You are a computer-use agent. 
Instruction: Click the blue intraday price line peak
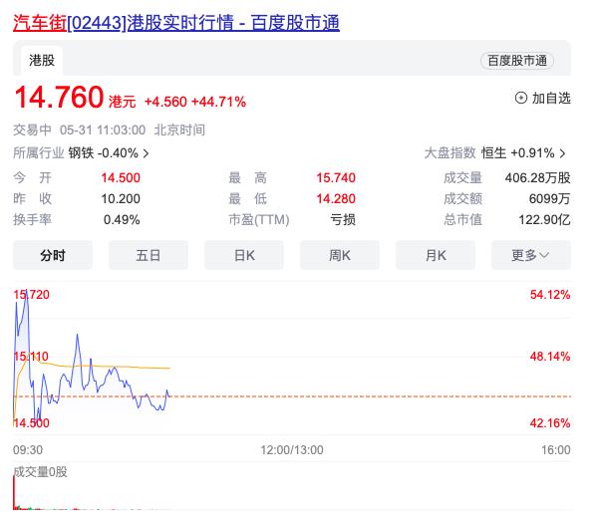point(27,293)
